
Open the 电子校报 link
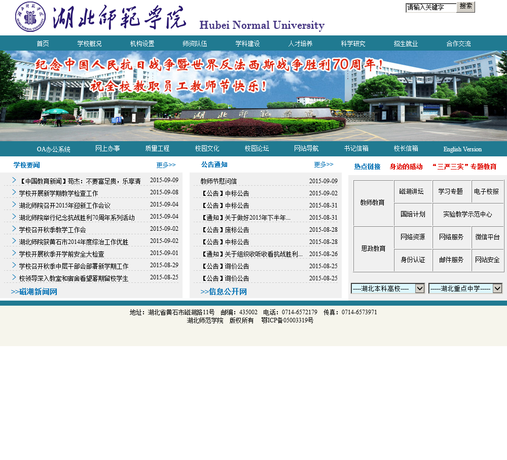coord(487,191)
